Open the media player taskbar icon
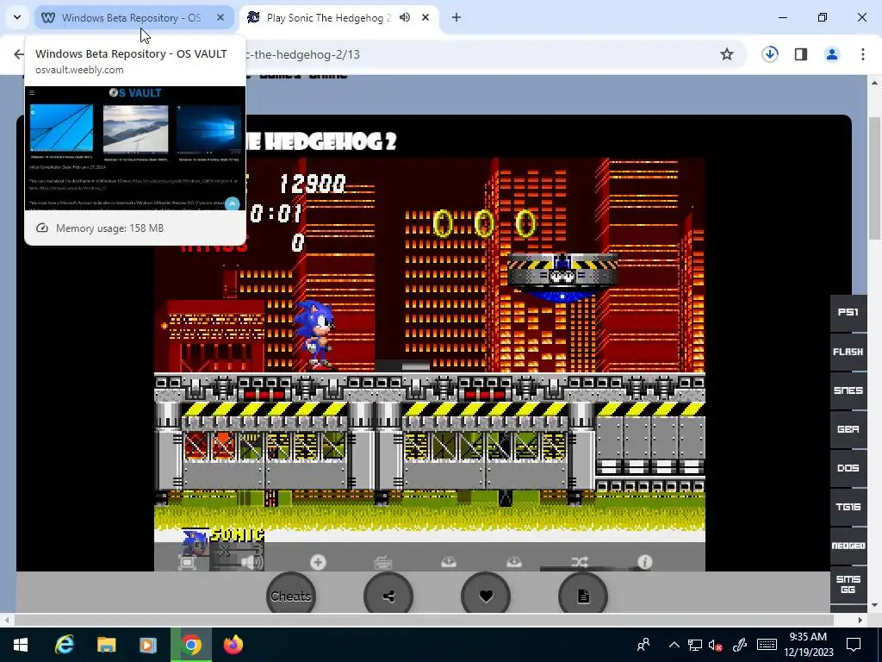The width and height of the screenshot is (882, 662). (148, 645)
